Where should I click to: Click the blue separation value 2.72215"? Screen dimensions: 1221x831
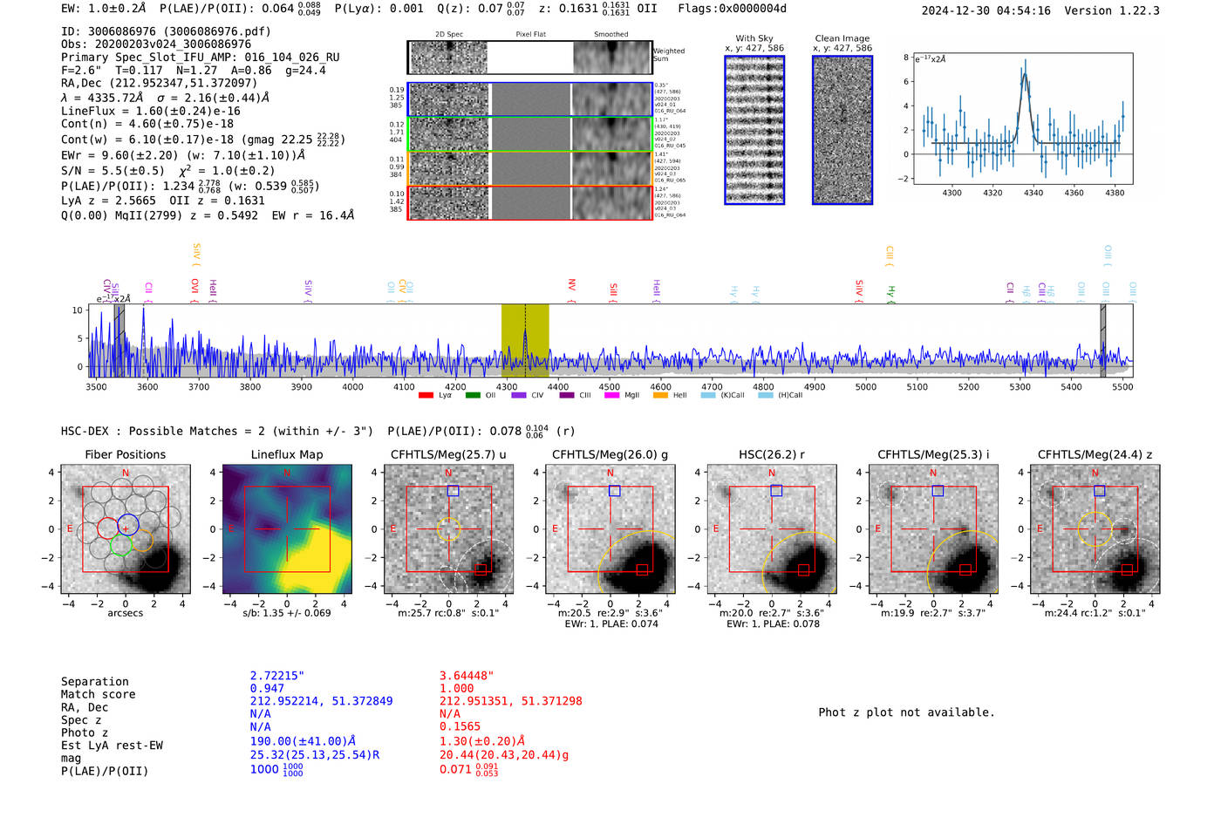pyautogui.click(x=277, y=676)
